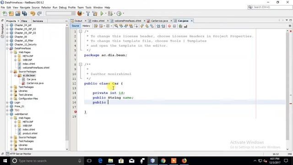Open File Explorer from the Windows taskbar
The width and height of the screenshot is (293, 165).
(111, 161)
